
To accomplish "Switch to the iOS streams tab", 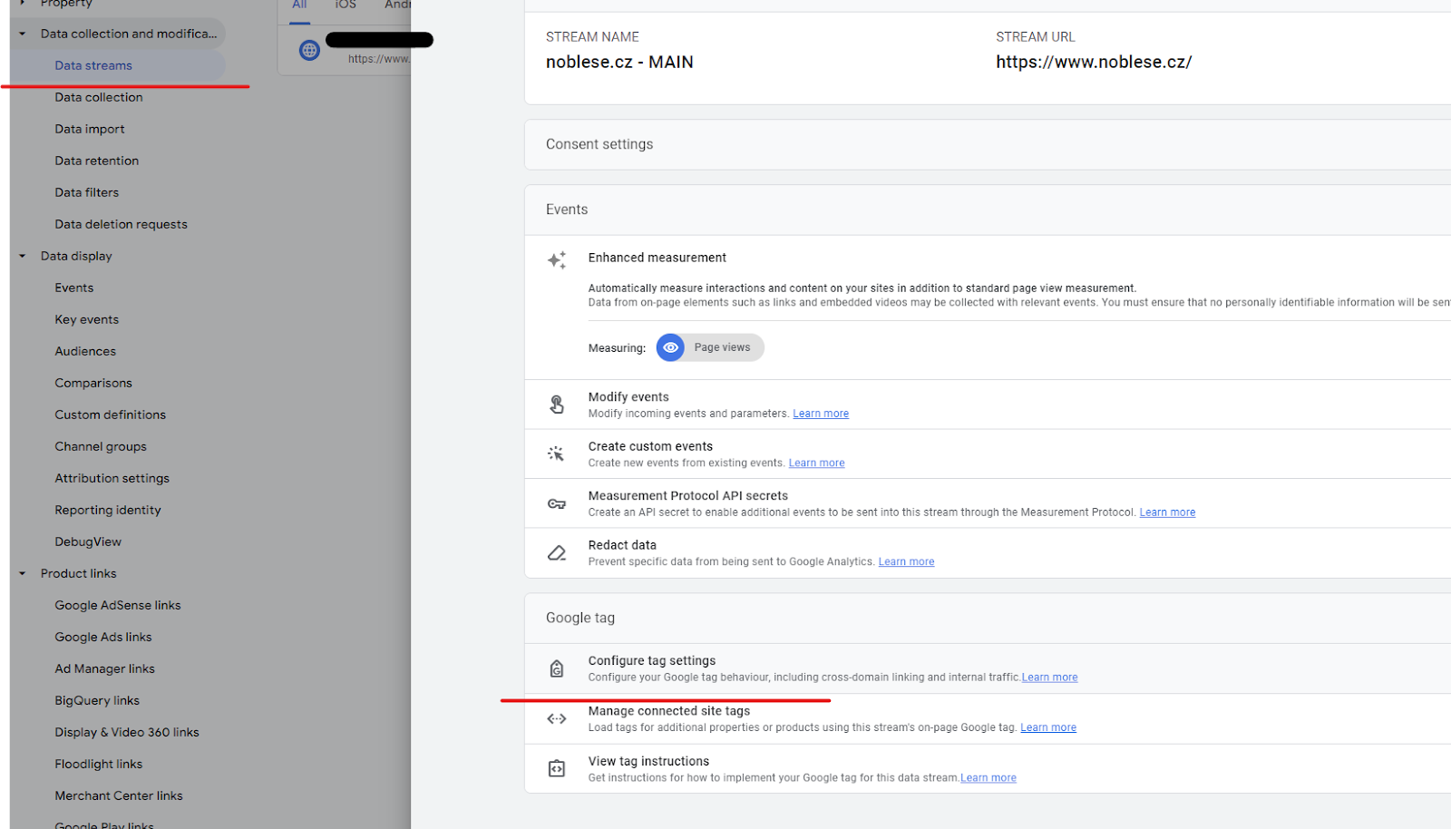I will (x=346, y=5).
